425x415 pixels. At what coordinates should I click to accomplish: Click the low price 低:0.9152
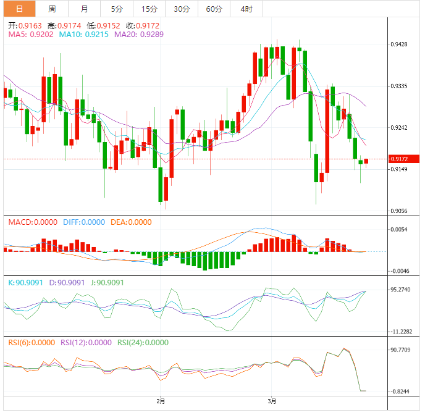click(x=103, y=26)
